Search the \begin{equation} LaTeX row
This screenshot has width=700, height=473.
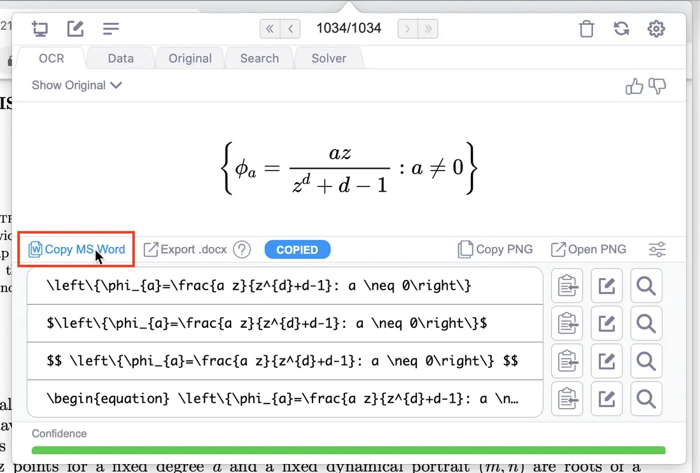click(x=646, y=399)
